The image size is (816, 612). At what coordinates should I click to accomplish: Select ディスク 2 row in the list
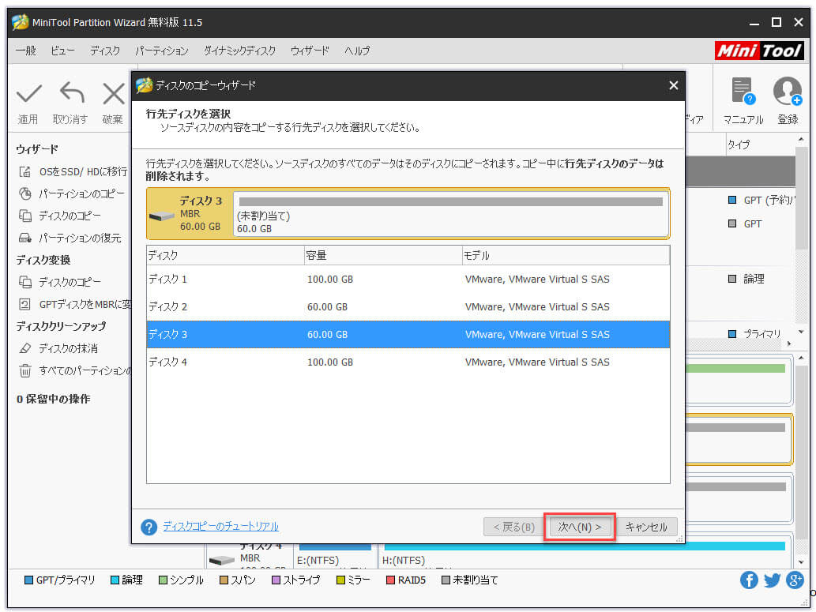(408, 307)
